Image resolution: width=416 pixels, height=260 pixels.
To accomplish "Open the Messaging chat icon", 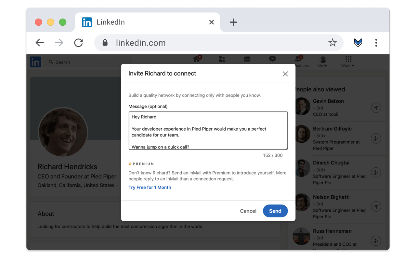I will pos(272,59).
